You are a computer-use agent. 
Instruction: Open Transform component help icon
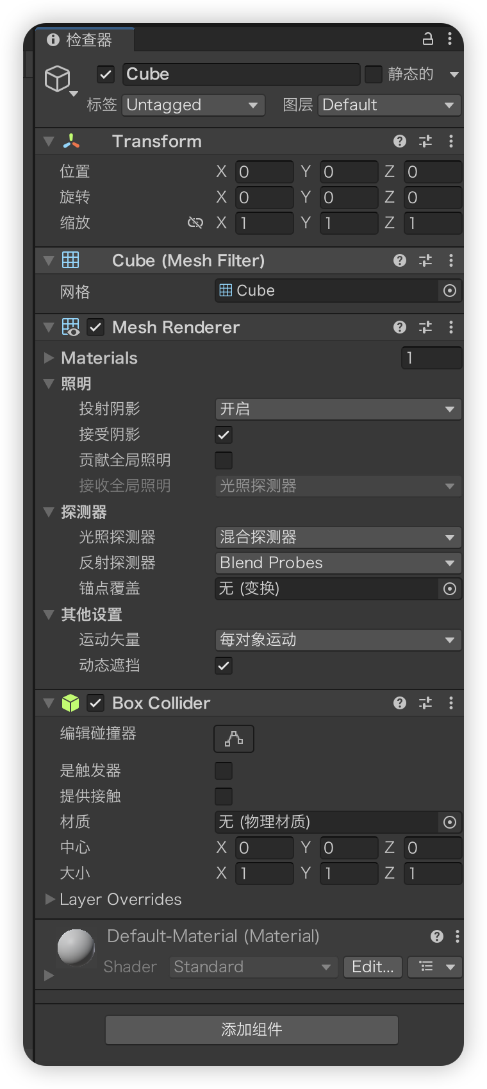tap(400, 141)
